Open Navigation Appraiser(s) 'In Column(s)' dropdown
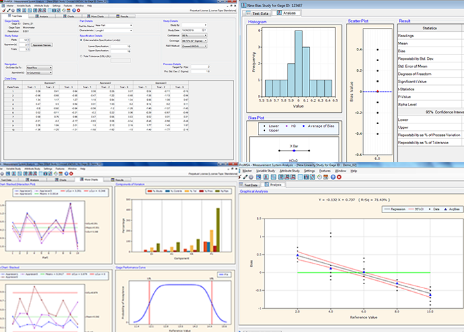The image size is (464, 332). (39, 72)
